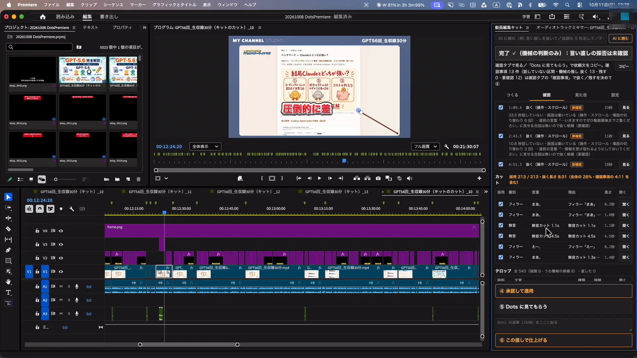Uncheck the 無音カット 4.5s cut row

tap(501, 236)
